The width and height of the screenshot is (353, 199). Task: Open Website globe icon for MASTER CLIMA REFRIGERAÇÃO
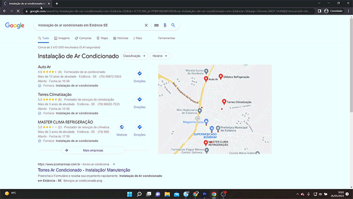pos(122,127)
